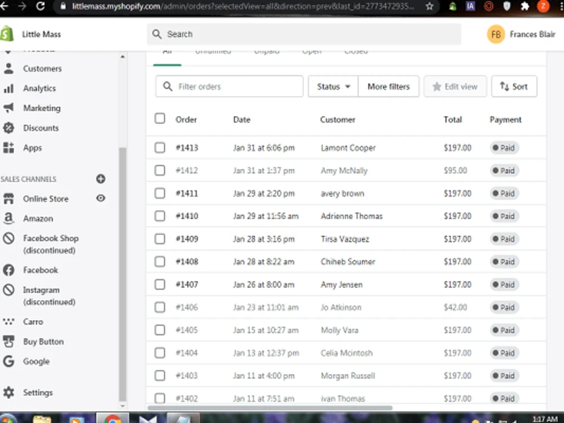This screenshot has height=423, width=564.
Task: Open the Analytics section
Action: 39,88
